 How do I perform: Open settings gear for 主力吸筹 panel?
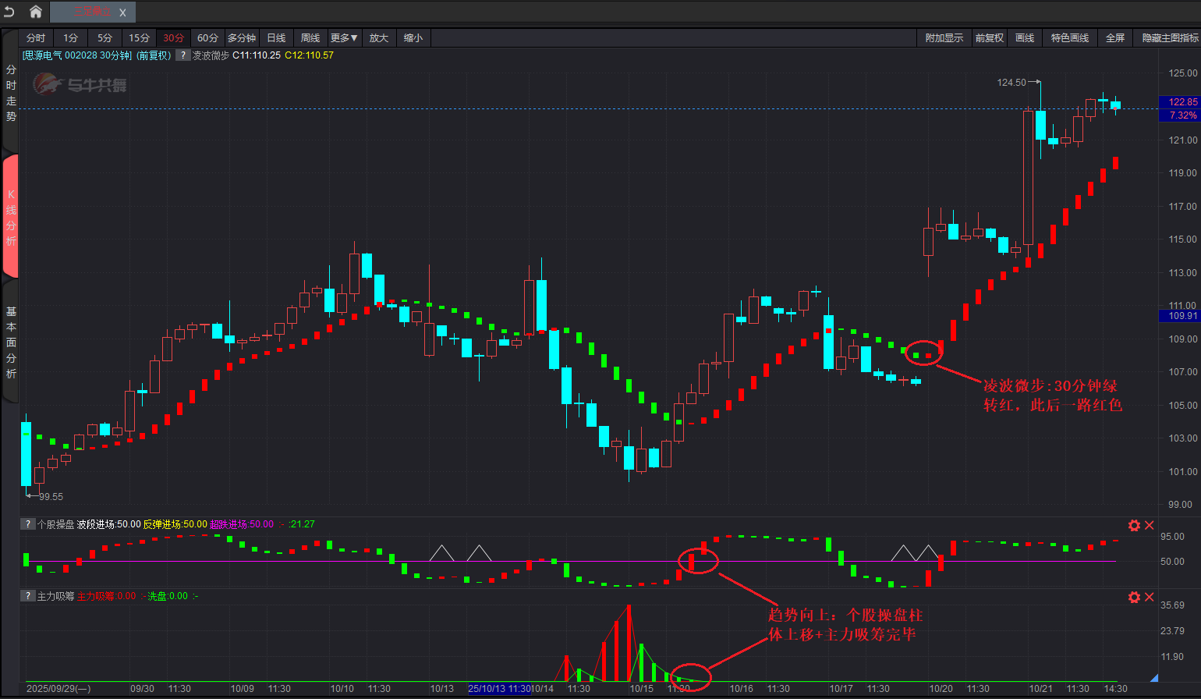1134,597
